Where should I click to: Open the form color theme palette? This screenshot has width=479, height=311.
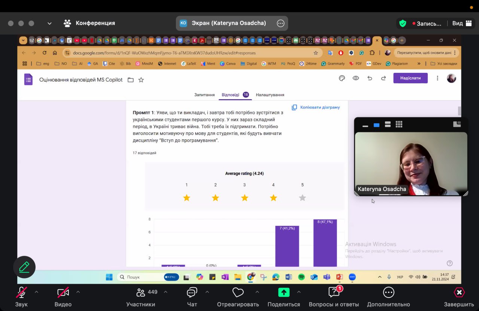pyautogui.click(x=342, y=78)
